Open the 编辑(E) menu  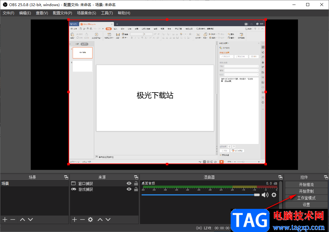[x=25, y=13]
